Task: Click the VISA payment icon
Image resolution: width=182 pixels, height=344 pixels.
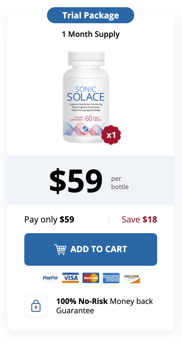Action: coord(70,278)
